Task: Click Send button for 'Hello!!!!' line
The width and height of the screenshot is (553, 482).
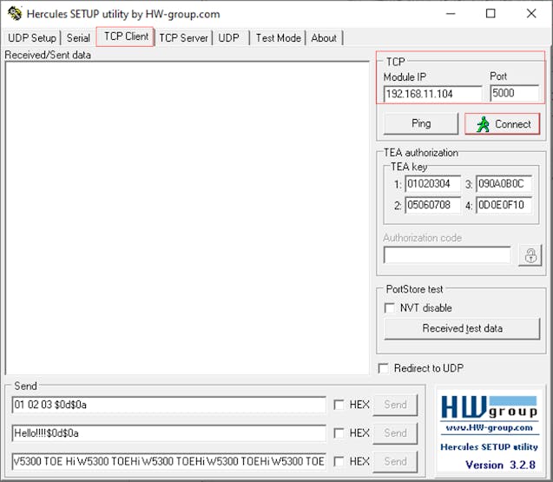Action: [395, 433]
